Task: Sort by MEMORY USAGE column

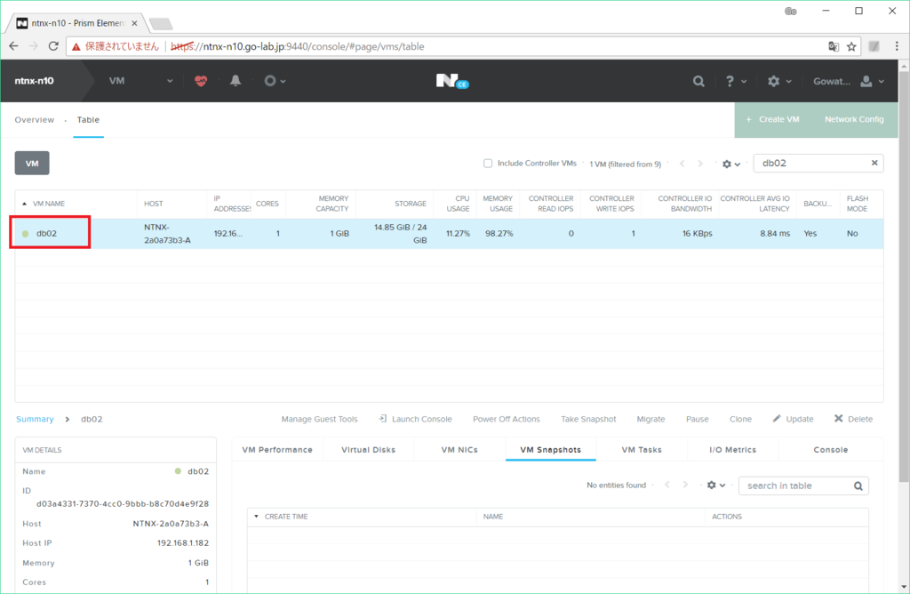Action: pos(498,204)
